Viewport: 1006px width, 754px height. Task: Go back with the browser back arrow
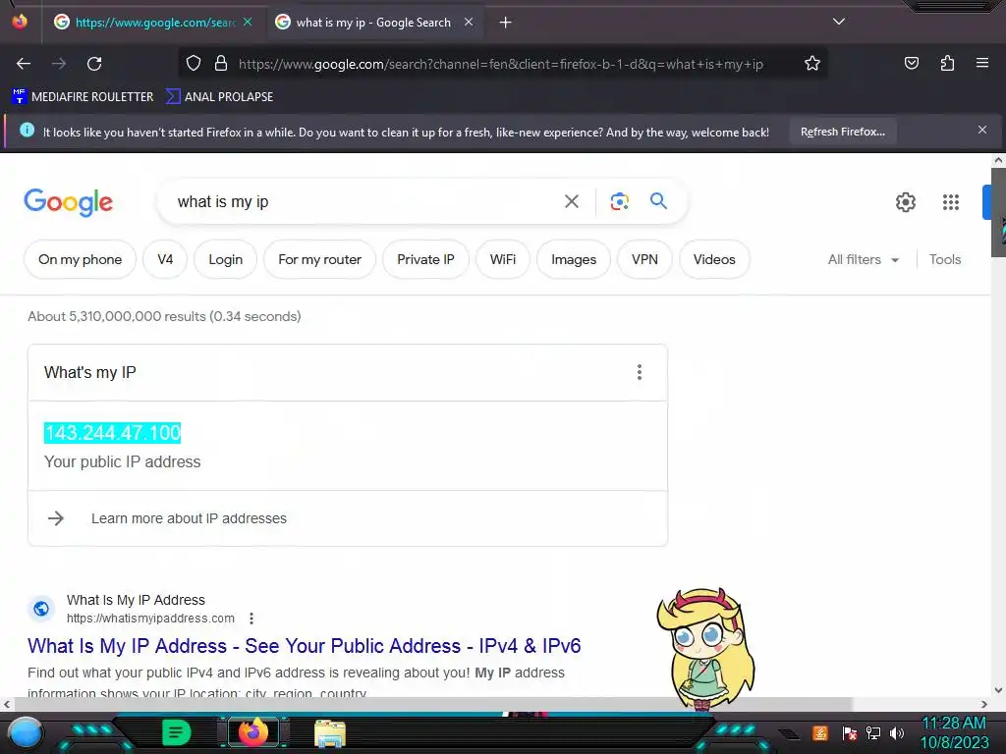(24, 64)
